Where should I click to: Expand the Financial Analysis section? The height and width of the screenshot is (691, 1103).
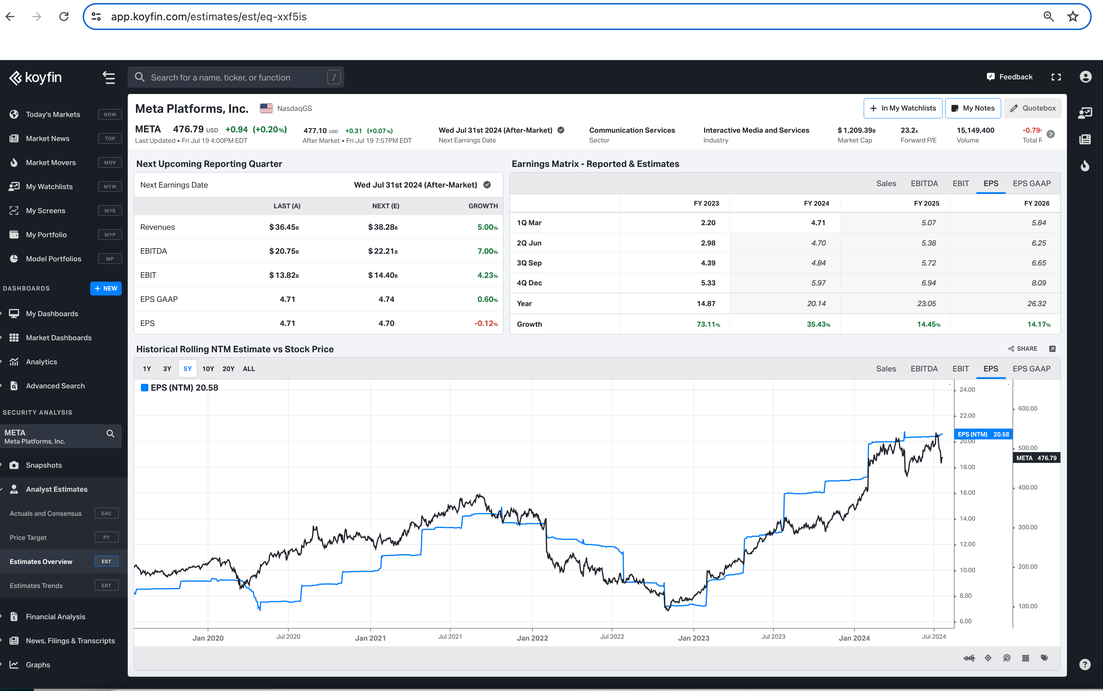(56, 617)
